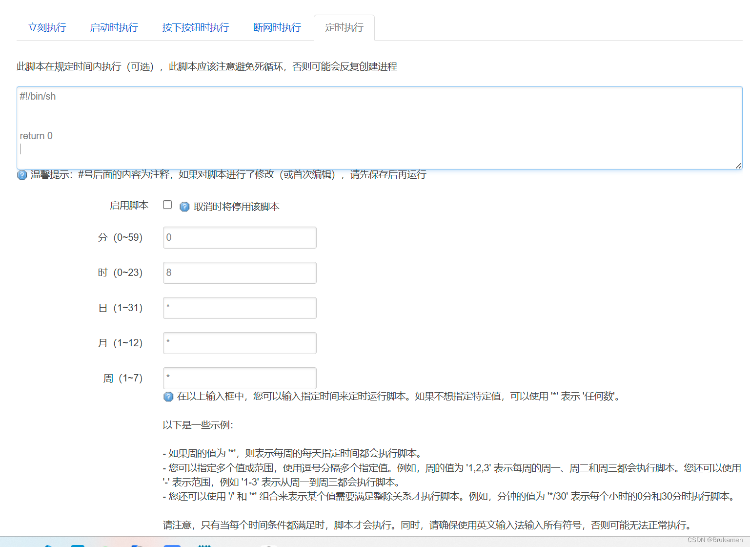Click inside the 时 (0~23) input field
The width and height of the screenshot is (750, 547).
tap(239, 273)
